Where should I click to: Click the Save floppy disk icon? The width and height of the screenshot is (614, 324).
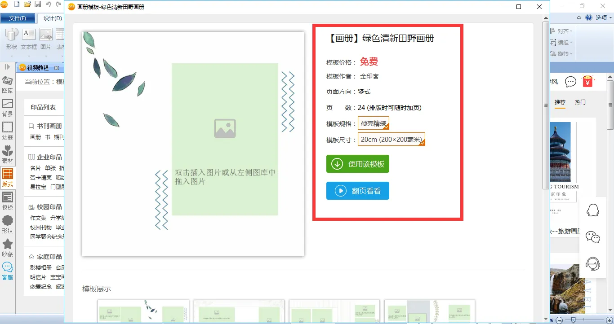coord(38,5)
